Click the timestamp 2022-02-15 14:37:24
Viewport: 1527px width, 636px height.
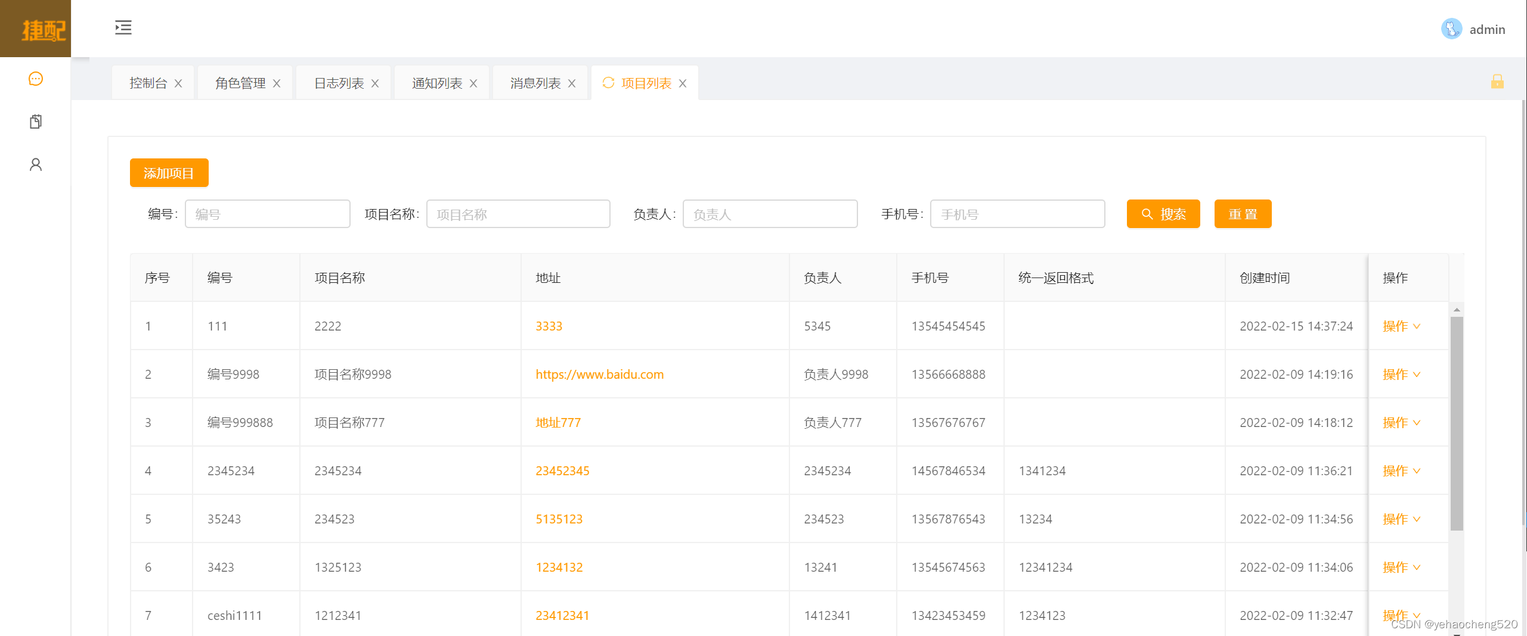point(1296,326)
